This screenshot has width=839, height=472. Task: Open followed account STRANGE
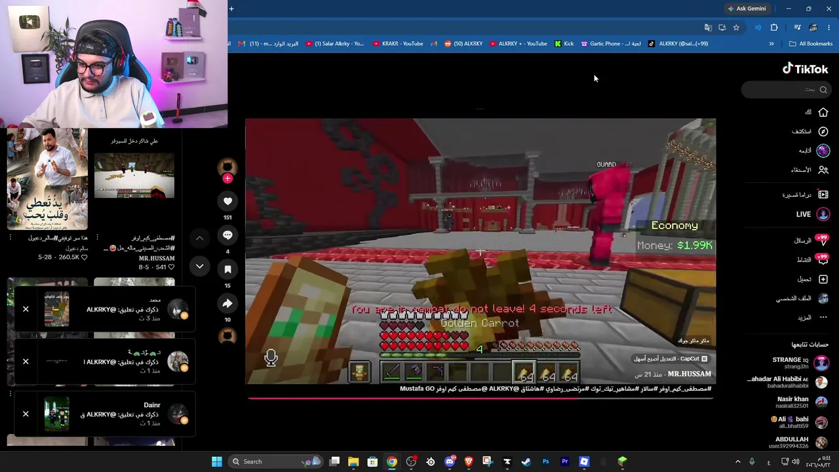[800, 363]
